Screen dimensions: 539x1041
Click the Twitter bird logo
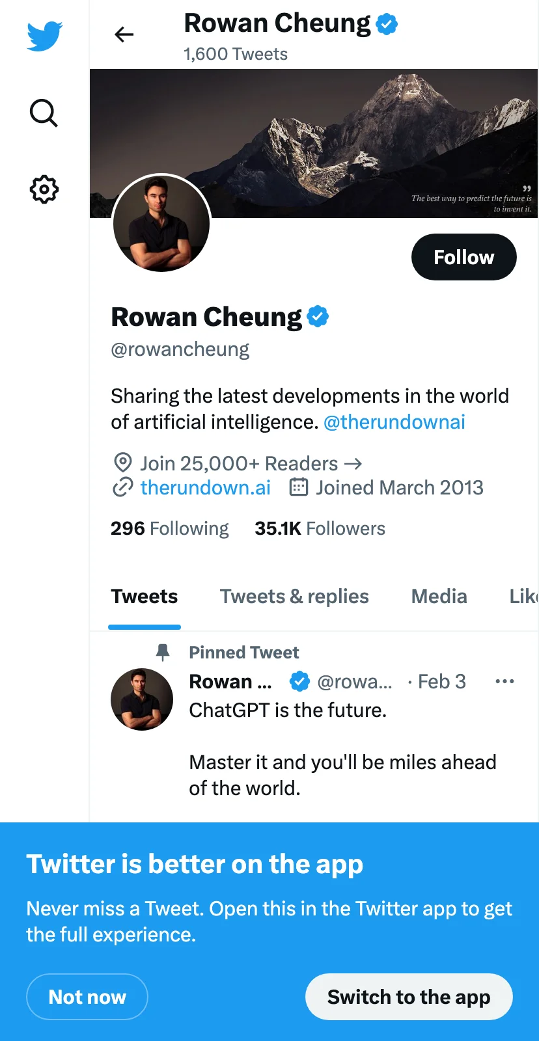pyautogui.click(x=44, y=36)
